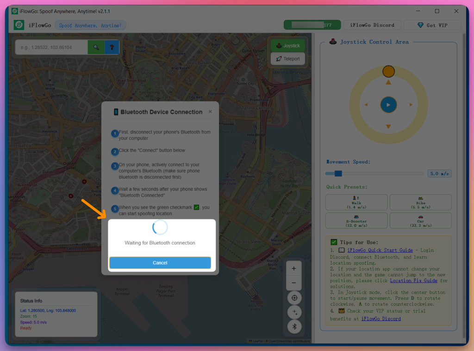The image size is (474, 351).
Task: Click the Movement Speed slider handle
Action: tap(338, 173)
